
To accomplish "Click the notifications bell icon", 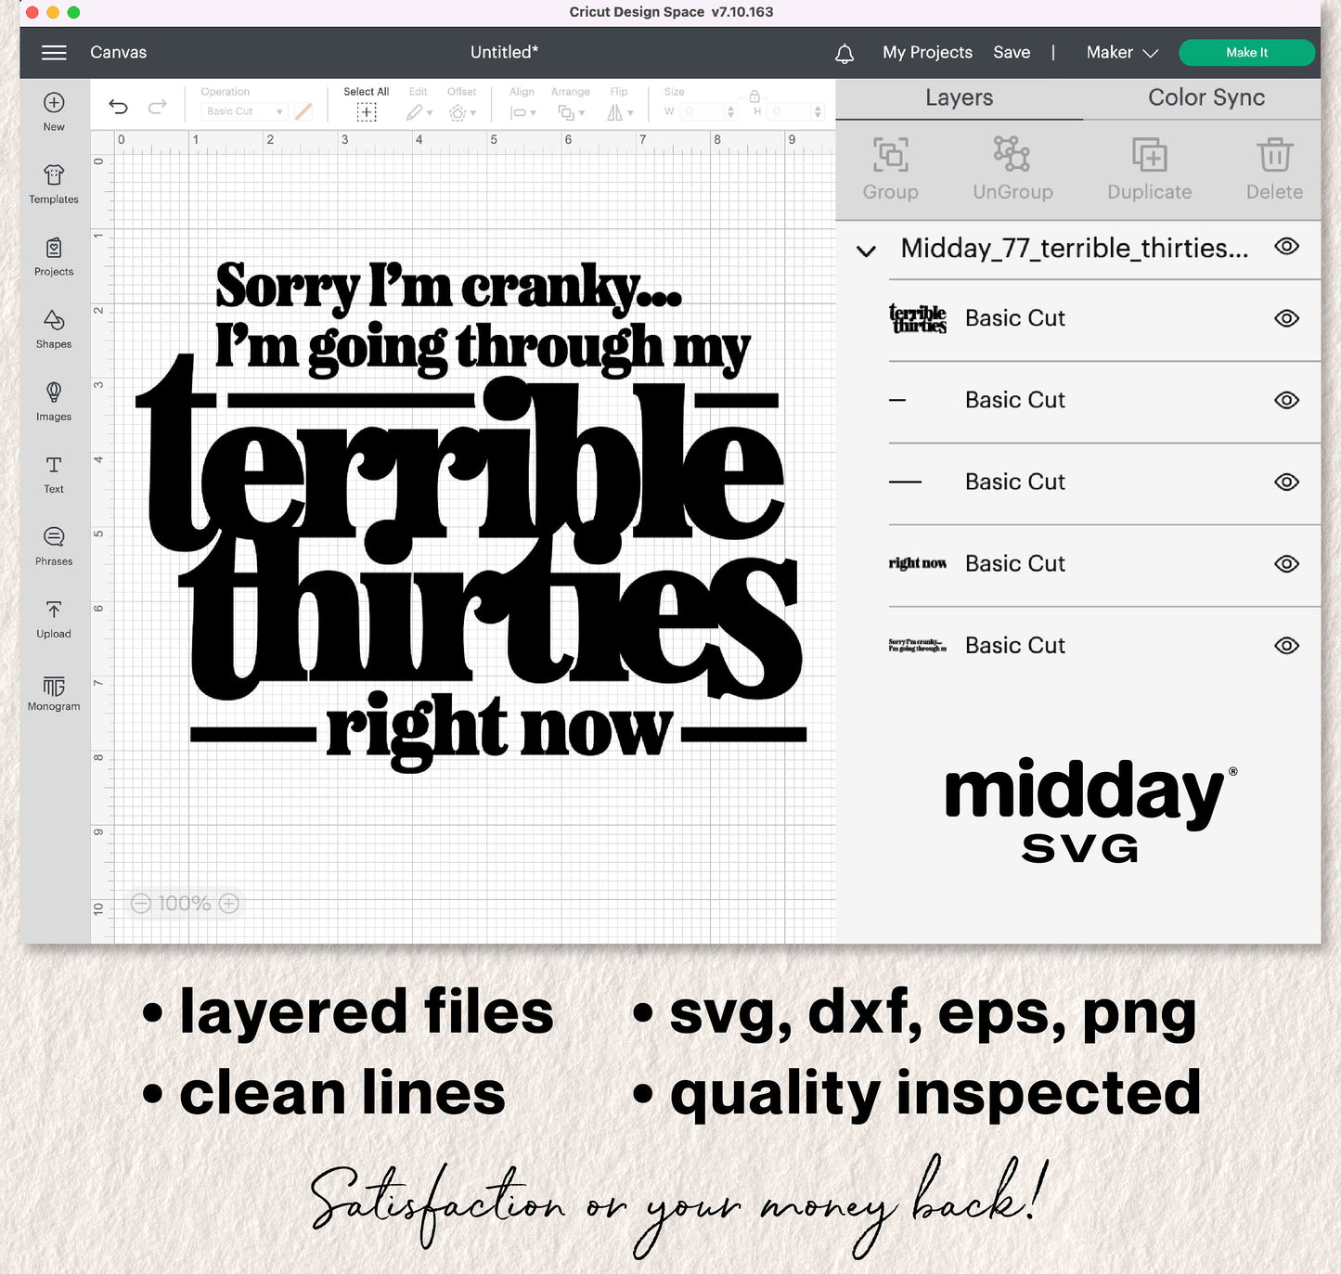I will click(844, 54).
